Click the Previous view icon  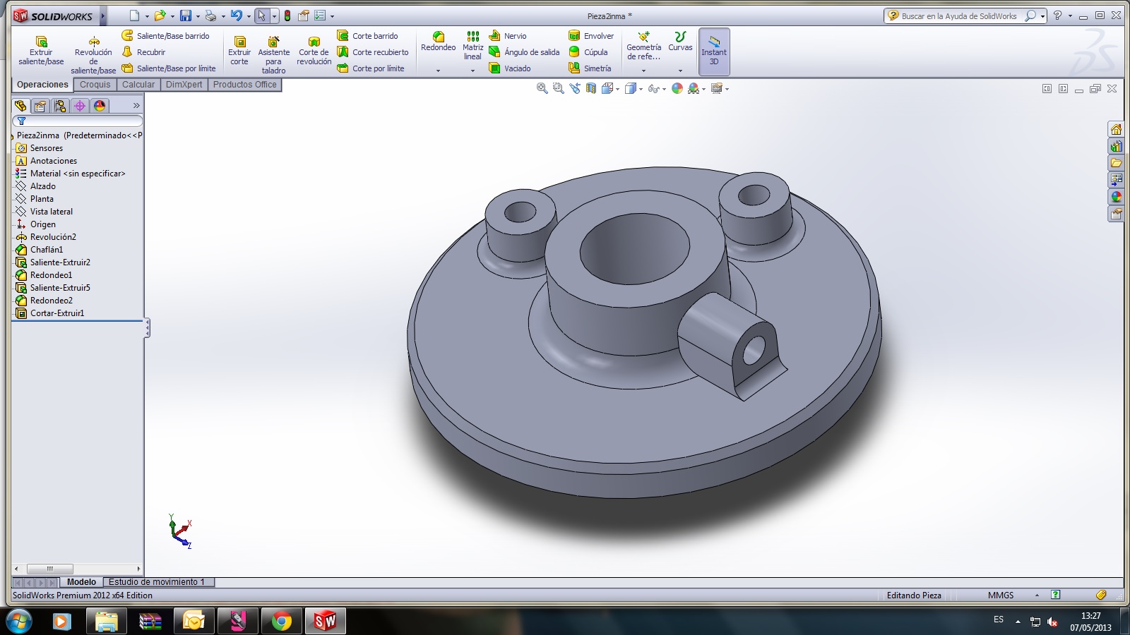pos(574,88)
